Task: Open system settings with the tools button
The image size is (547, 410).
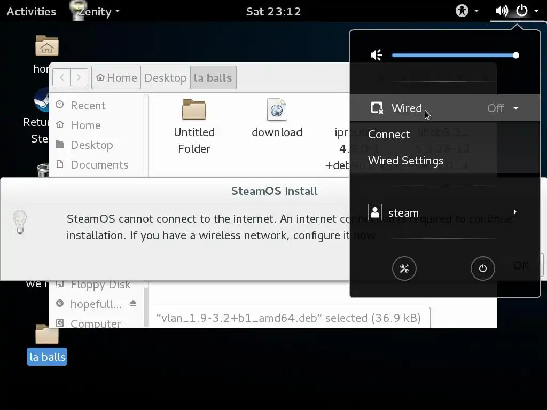Action: coord(404,269)
